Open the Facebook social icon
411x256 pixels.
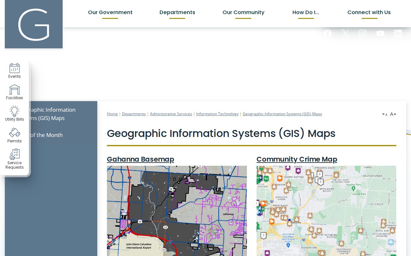[328, 33]
